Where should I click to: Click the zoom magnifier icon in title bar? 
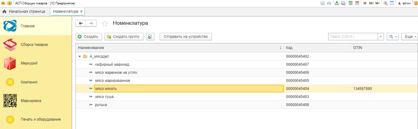(386, 3)
